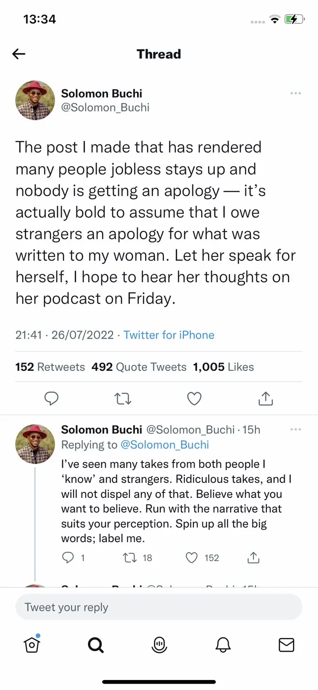Share the reply tweet
Screen dimensions: 318x690
pos(253,558)
